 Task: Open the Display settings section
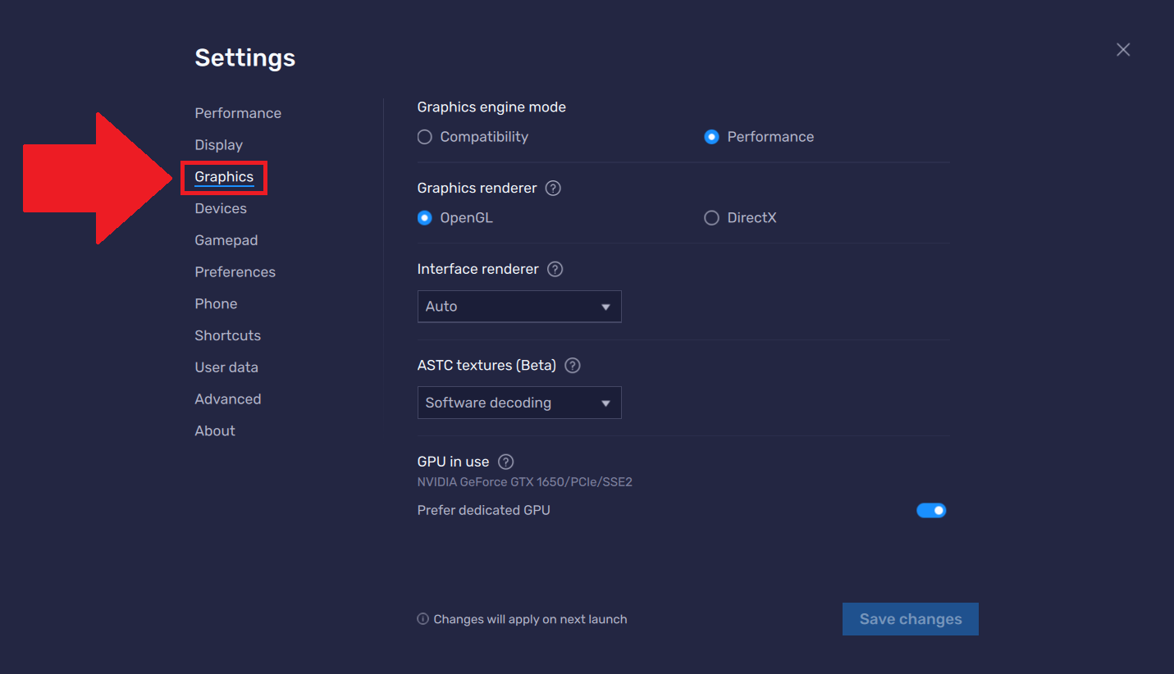point(218,145)
